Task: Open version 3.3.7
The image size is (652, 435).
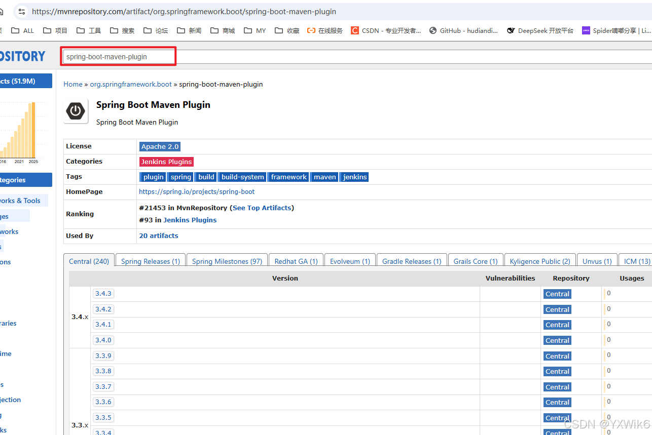Action: coord(103,386)
